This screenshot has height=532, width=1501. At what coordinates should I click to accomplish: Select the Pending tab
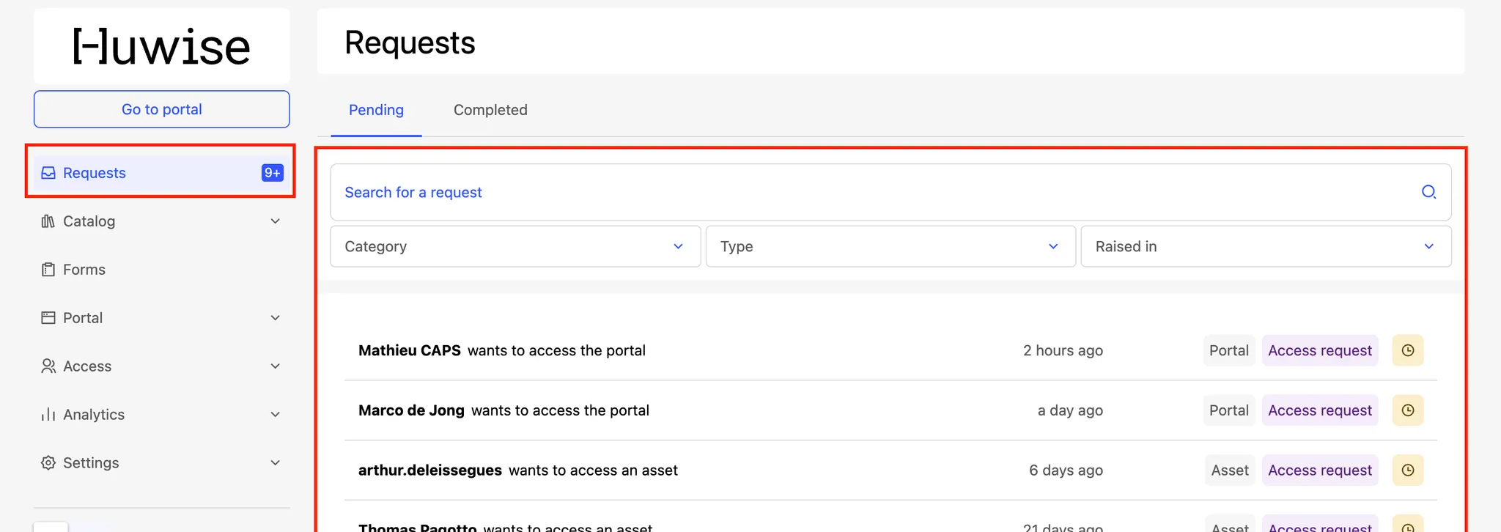click(x=376, y=110)
